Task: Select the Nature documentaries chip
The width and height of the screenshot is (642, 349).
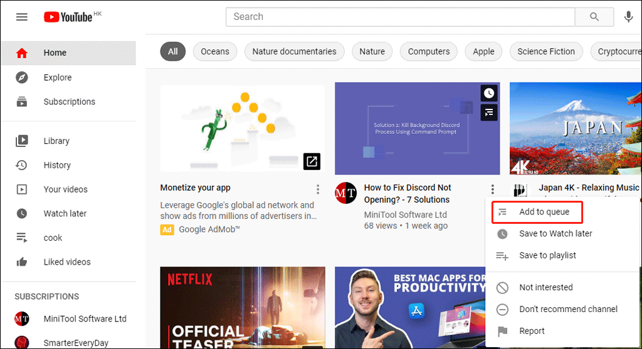Action: click(295, 51)
